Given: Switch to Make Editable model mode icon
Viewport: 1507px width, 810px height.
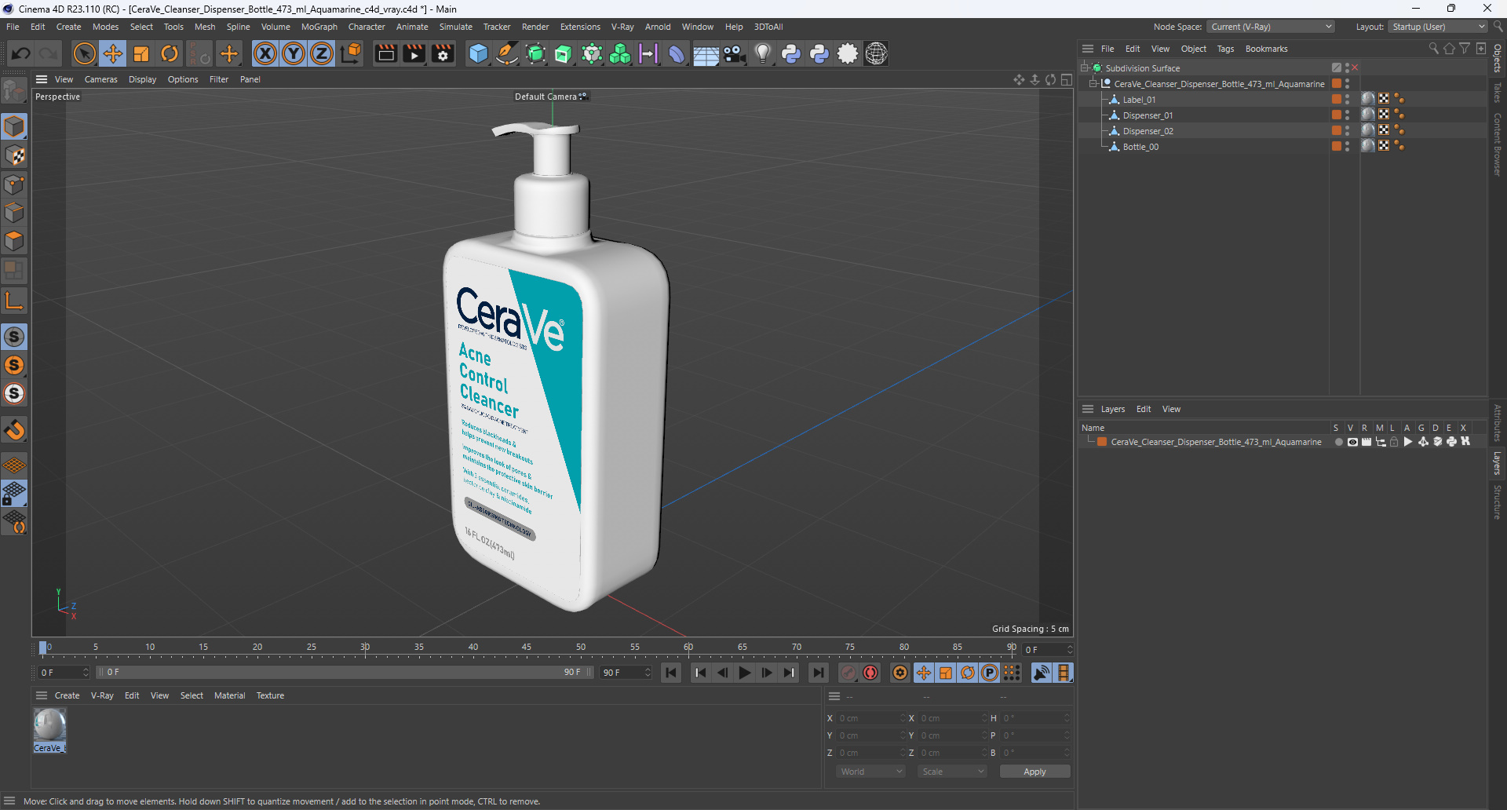Looking at the screenshot, I should click(14, 92).
